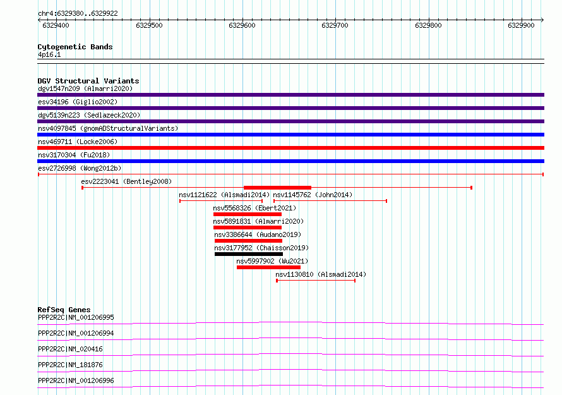This screenshot has width=562, height=395.
Task: Click the dgv1547n209 (Almarri2020) variant label
Action: pos(83,88)
